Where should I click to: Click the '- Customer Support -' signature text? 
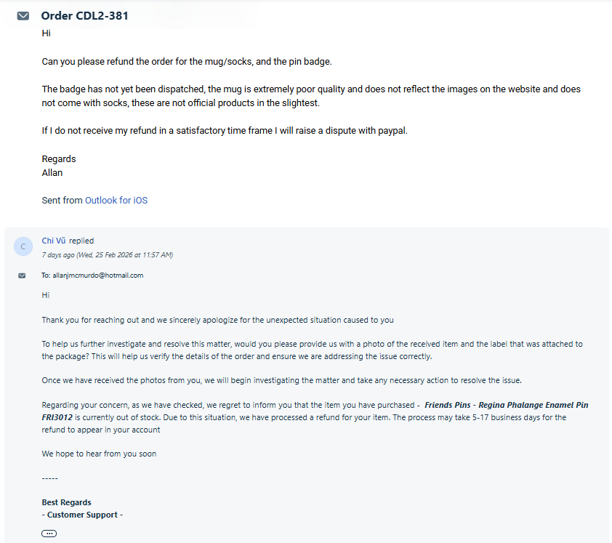pos(82,515)
